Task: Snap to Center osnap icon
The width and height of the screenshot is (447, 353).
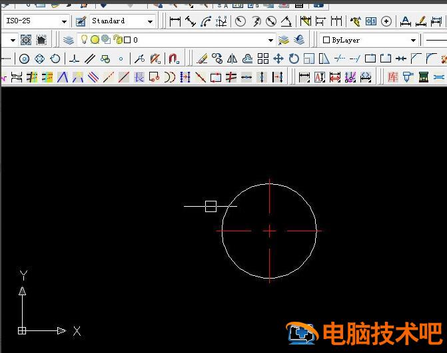Action: (24, 59)
